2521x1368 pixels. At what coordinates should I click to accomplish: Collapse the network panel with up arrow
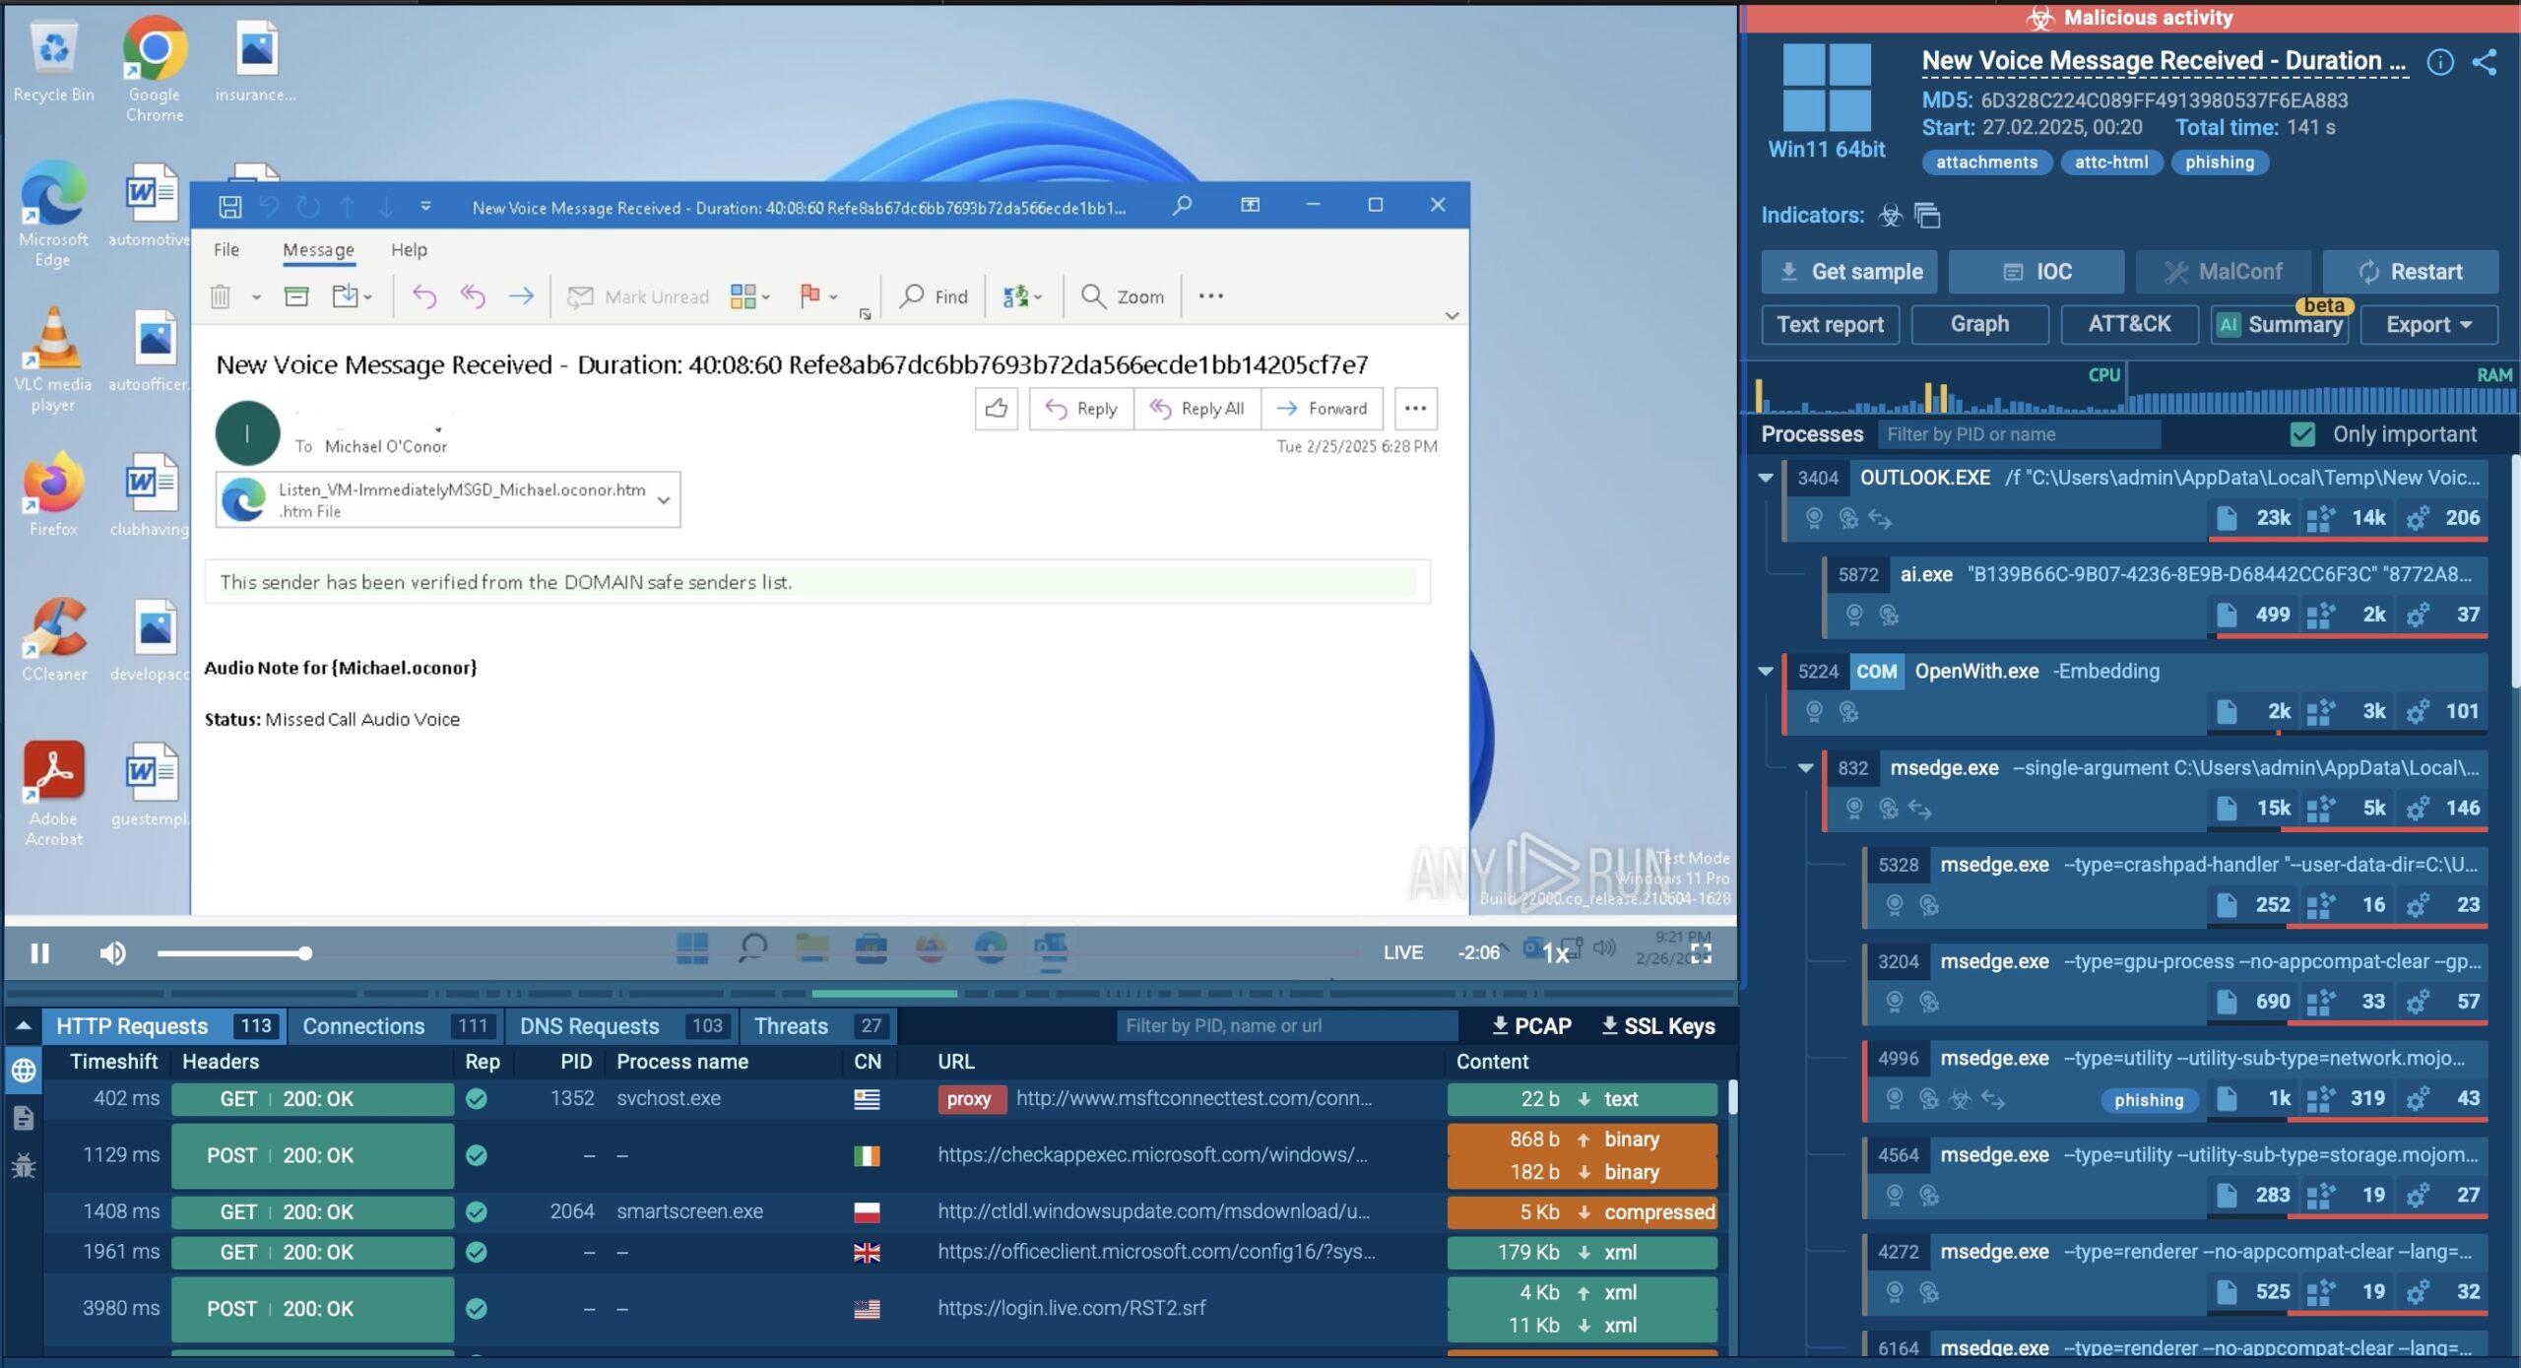click(x=24, y=1025)
